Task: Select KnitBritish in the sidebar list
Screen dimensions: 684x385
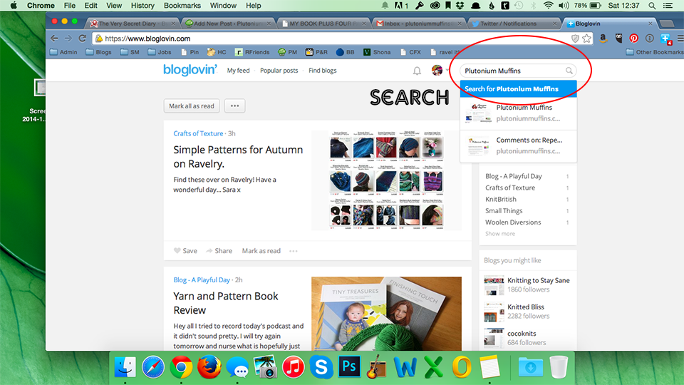Action: coord(501,199)
